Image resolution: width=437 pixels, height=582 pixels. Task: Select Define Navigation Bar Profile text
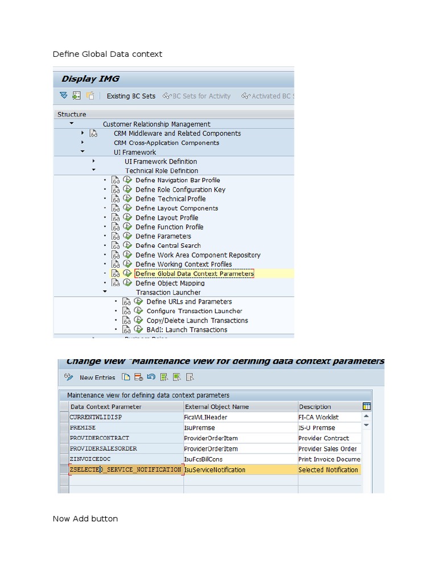178,180
